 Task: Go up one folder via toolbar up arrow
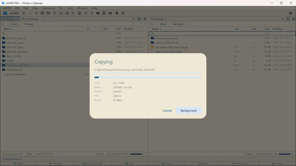[36, 13]
